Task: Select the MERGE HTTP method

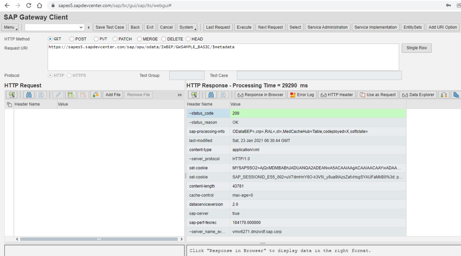Action: click(x=139, y=39)
